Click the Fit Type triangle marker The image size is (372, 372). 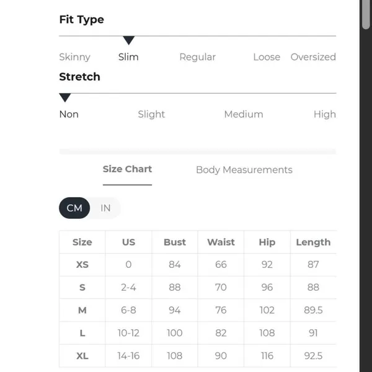[x=129, y=40]
